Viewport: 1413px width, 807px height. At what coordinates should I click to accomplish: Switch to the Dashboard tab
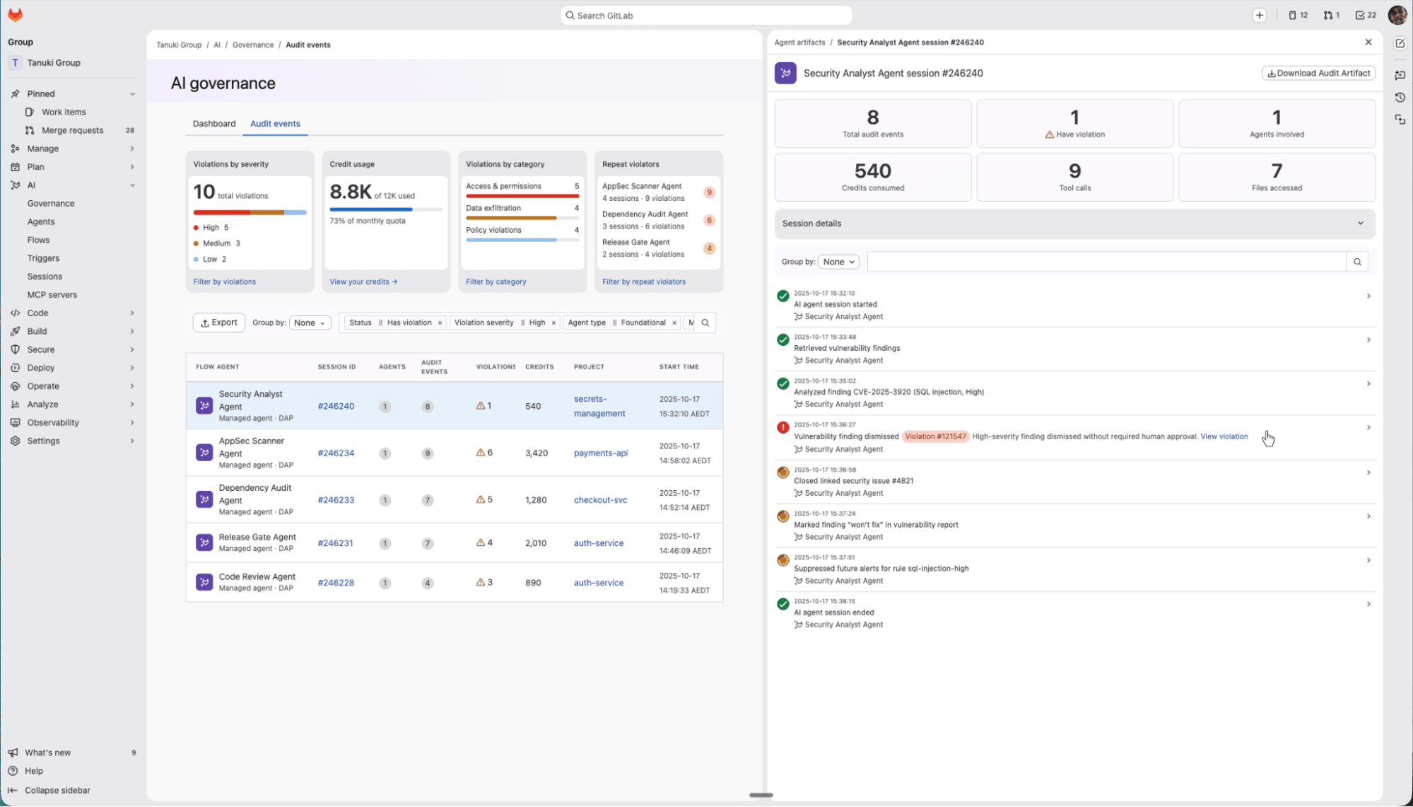(214, 124)
